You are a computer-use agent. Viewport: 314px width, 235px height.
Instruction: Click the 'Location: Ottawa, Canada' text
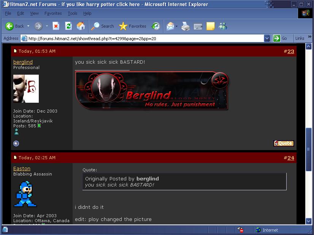41,221
